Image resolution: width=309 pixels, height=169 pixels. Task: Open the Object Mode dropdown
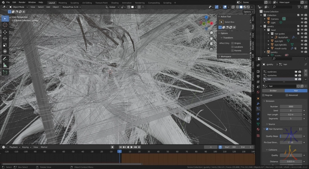pyautogui.click(x=19, y=7)
